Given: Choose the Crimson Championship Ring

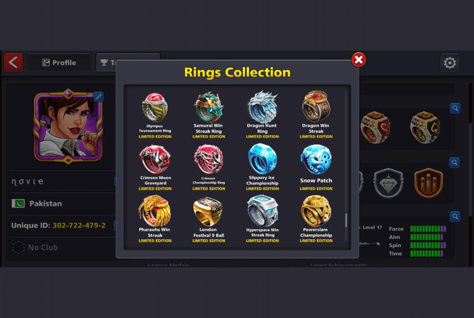Looking at the screenshot, I should pyautogui.click(x=209, y=167).
